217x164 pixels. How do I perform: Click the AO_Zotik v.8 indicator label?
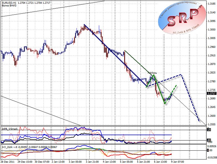coord(9,147)
